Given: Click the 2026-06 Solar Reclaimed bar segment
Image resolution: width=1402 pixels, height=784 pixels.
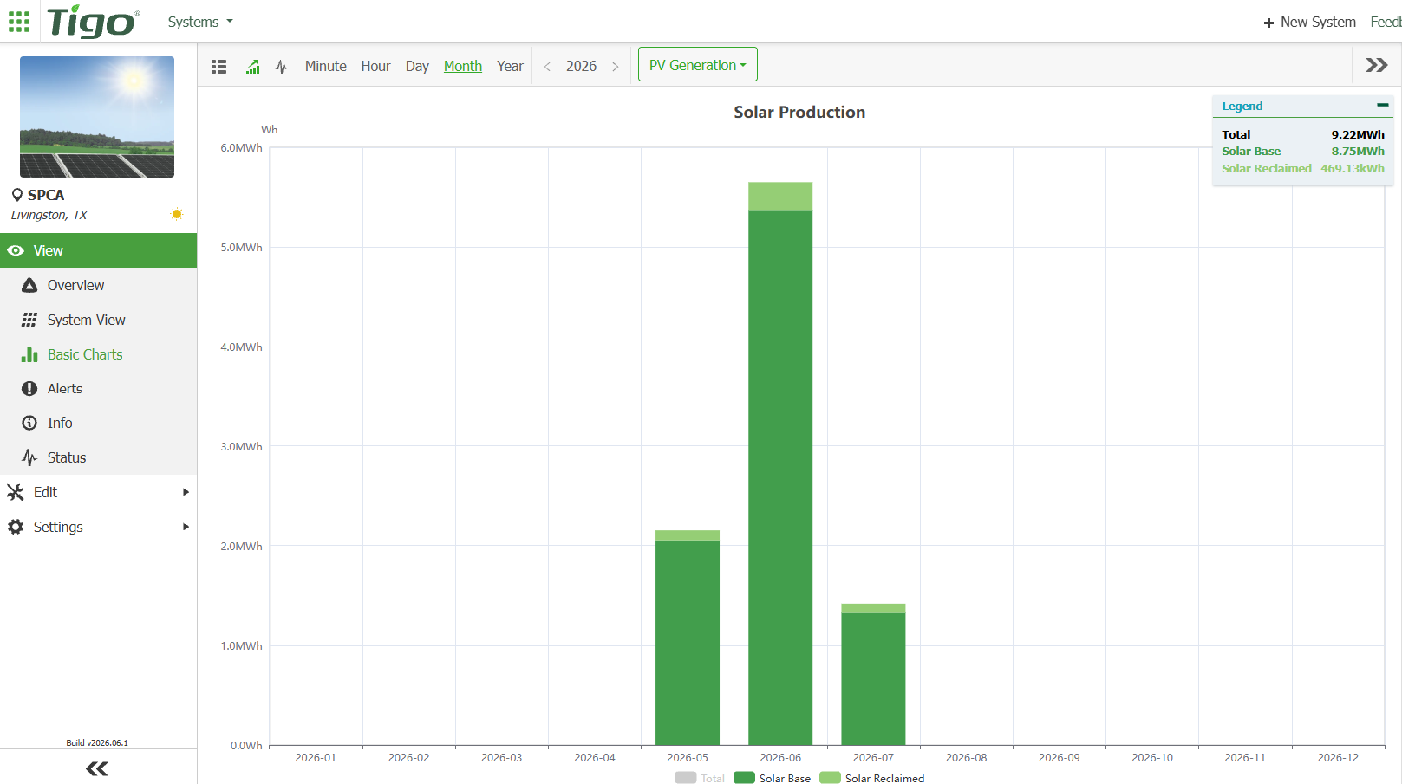Looking at the screenshot, I should click(780, 197).
